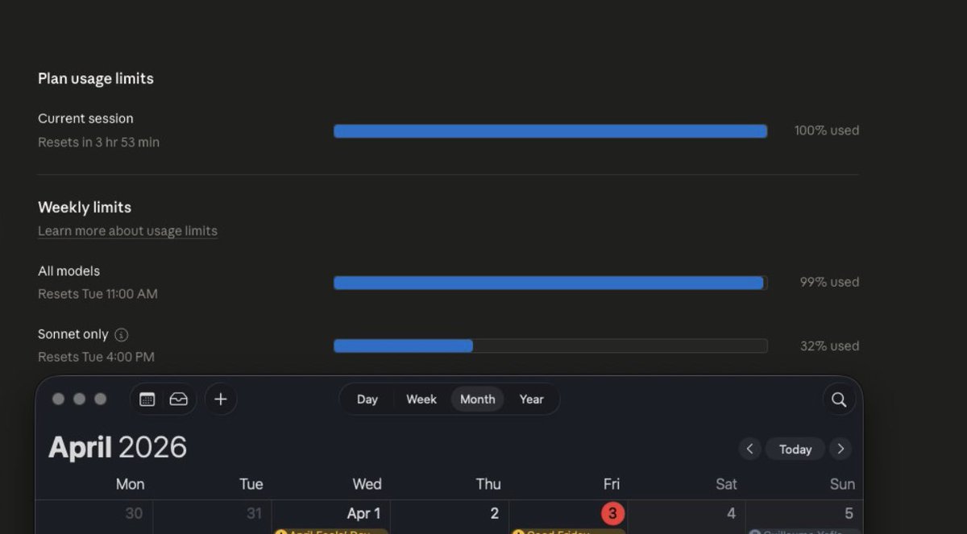Add a new event with plus button

pos(221,399)
